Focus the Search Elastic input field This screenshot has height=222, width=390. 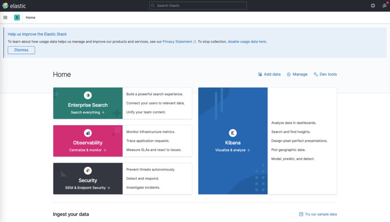click(198, 6)
